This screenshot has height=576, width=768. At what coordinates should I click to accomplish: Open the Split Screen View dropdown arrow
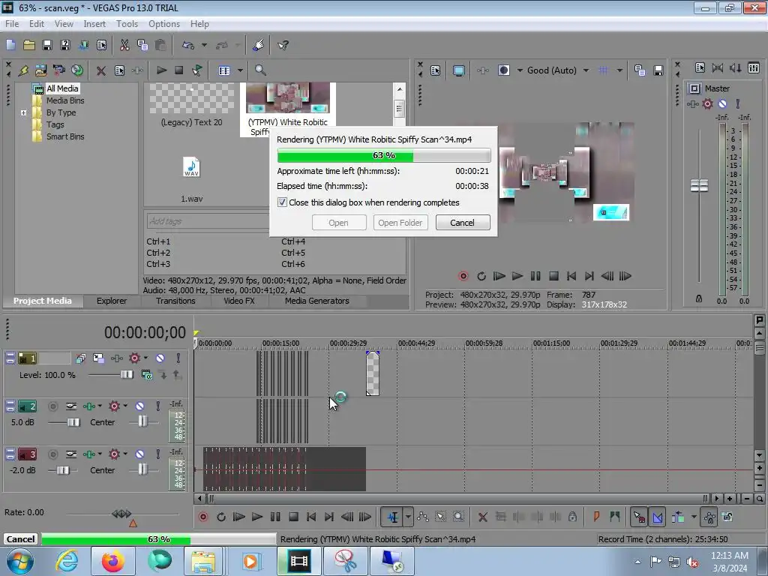pyautogui.click(x=520, y=70)
